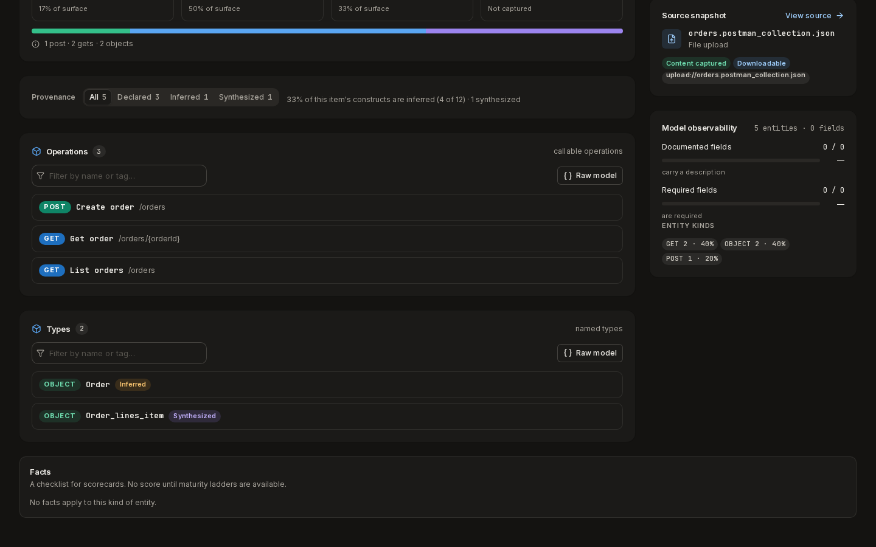Click the 'POST 1 · 20%' entity kind chip
This screenshot has width=876, height=547.
click(x=692, y=258)
